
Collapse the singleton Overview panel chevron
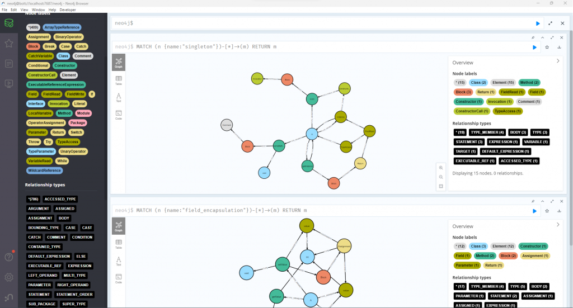pos(558,61)
